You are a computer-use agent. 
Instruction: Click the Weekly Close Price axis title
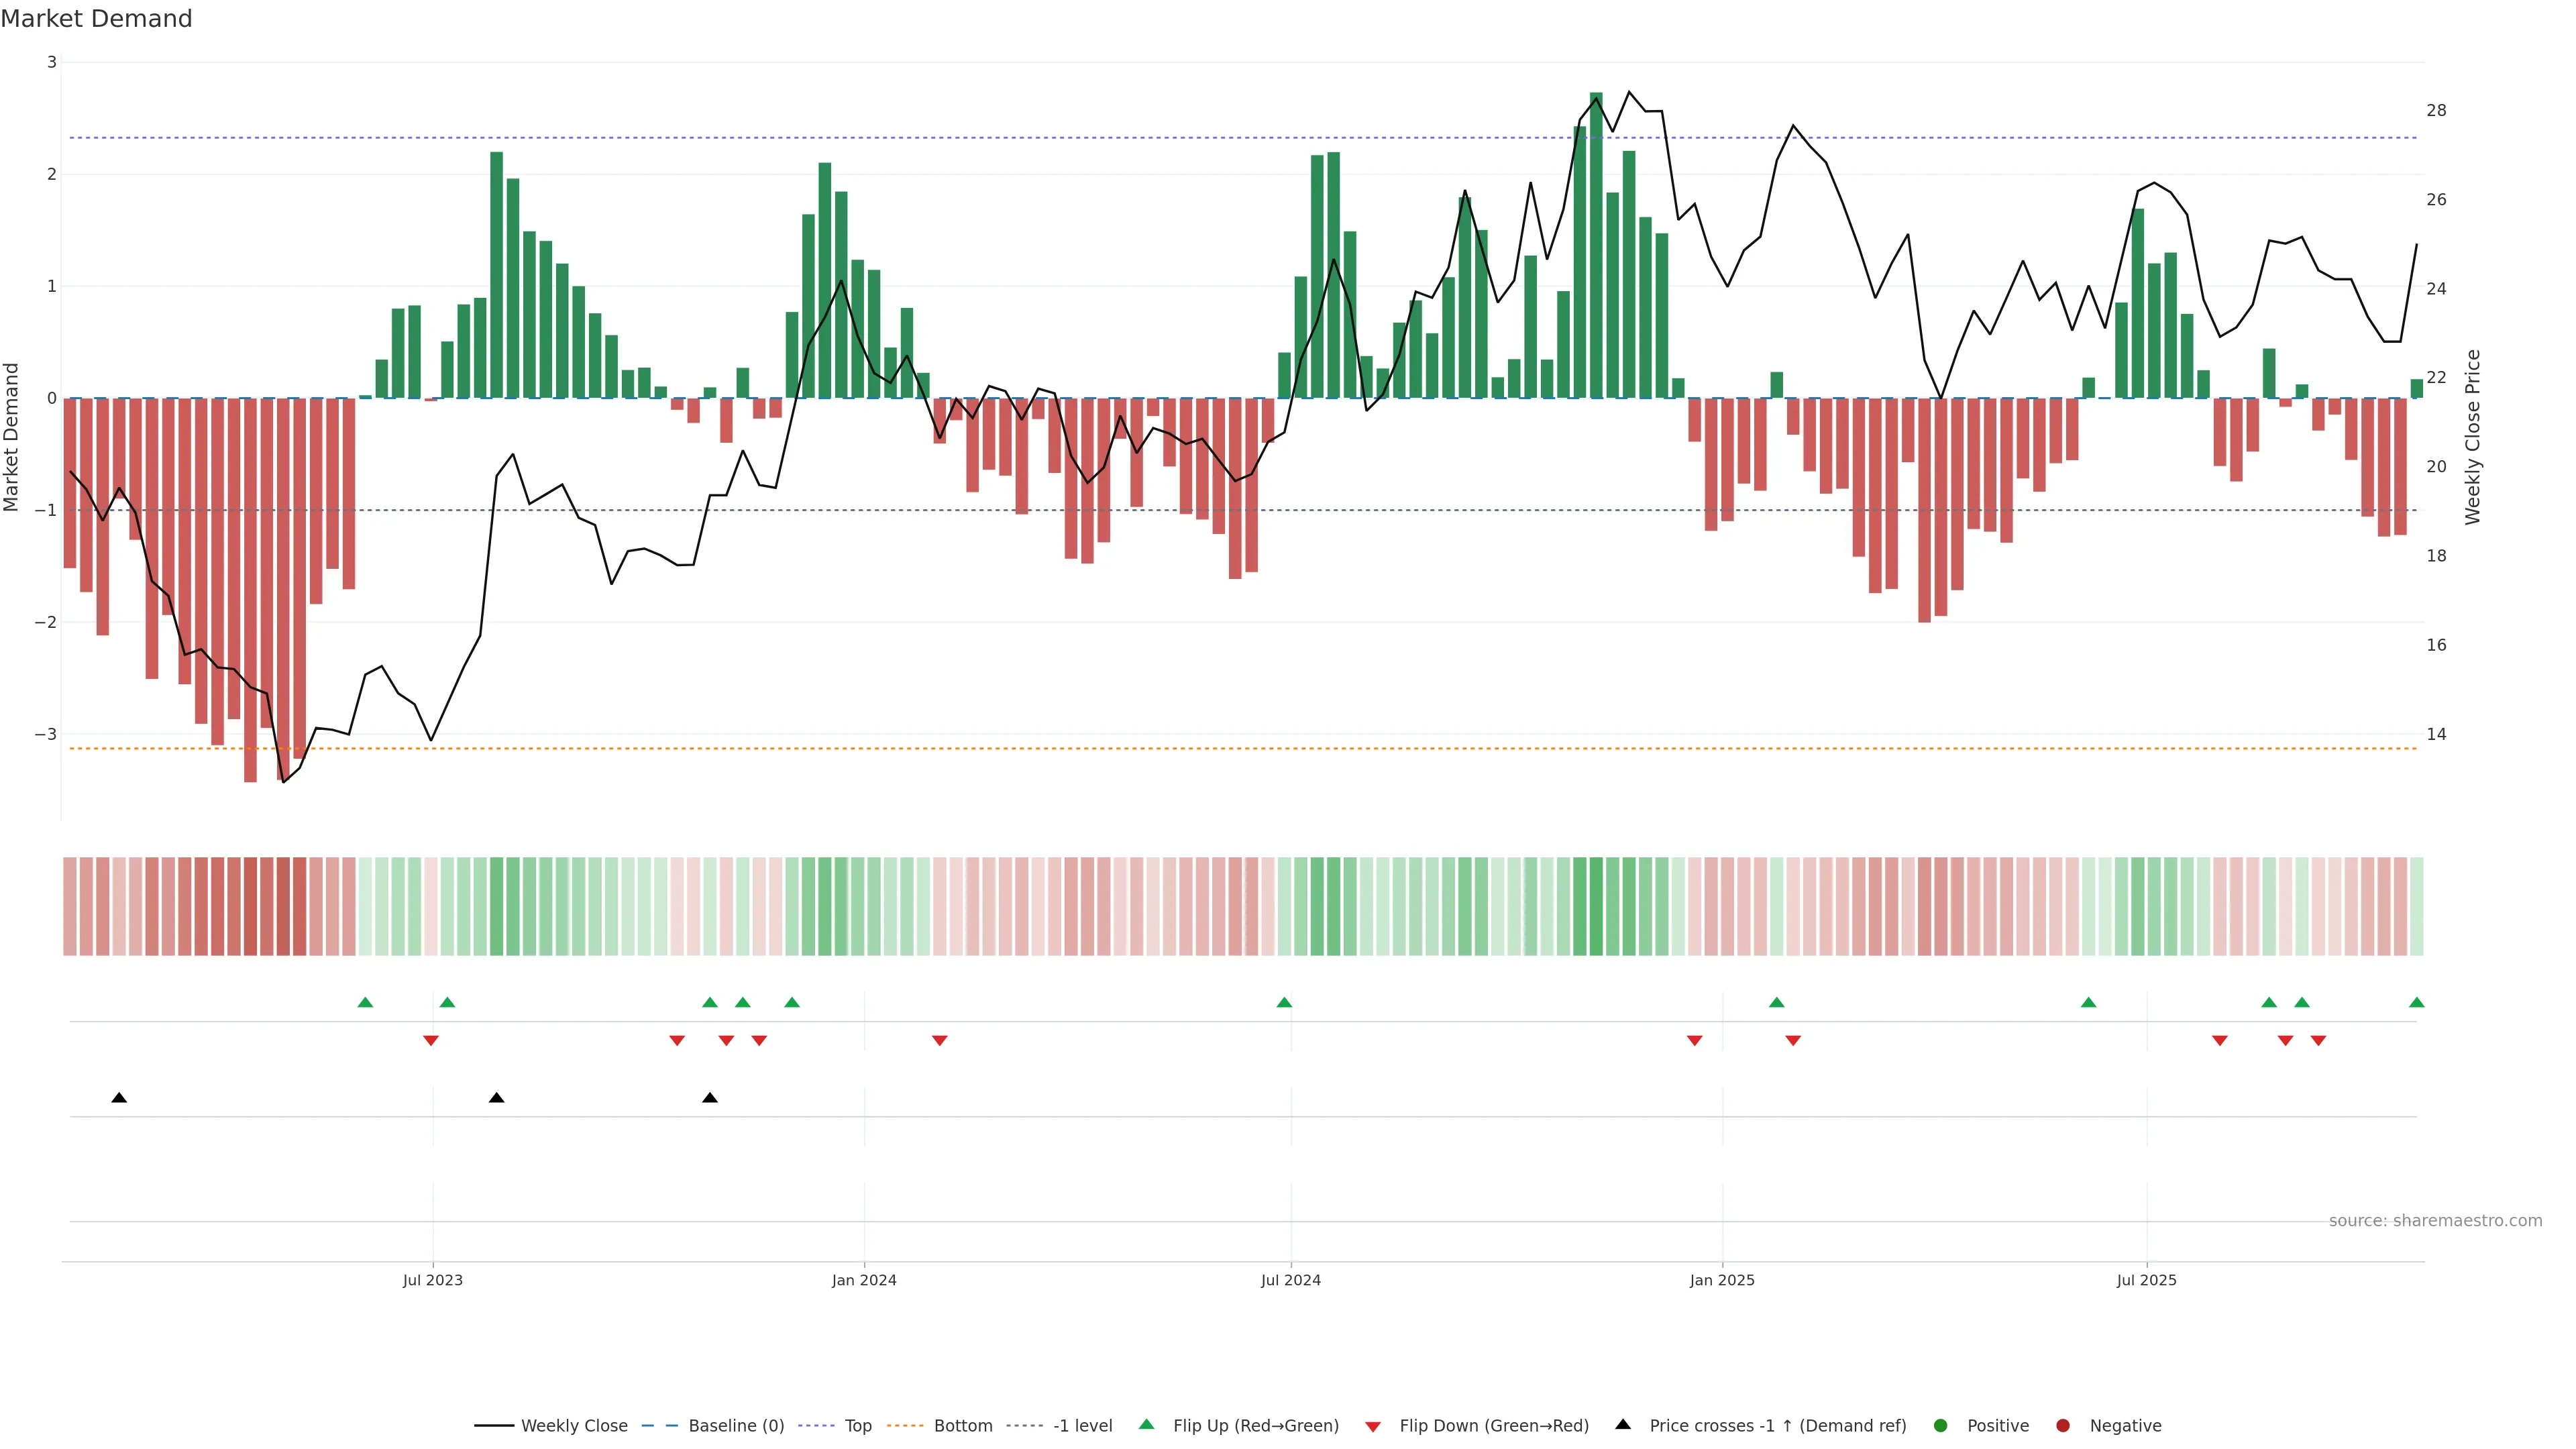pos(2473,437)
